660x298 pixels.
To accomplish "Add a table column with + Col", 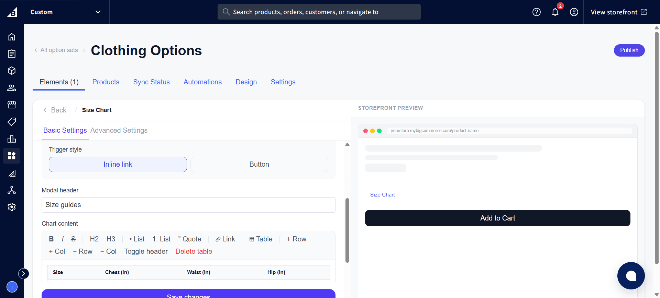I will point(57,251).
